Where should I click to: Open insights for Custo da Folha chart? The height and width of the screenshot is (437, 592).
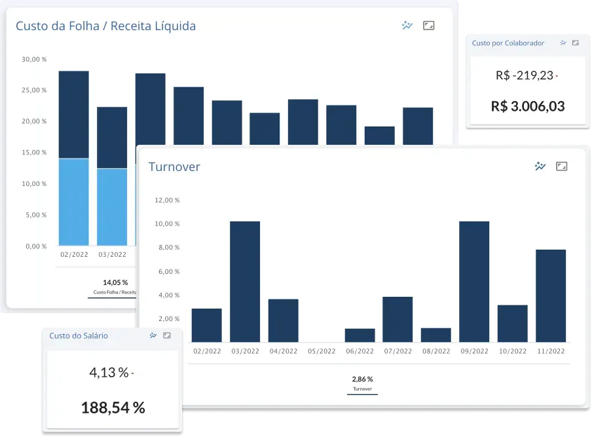coord(407,26)
